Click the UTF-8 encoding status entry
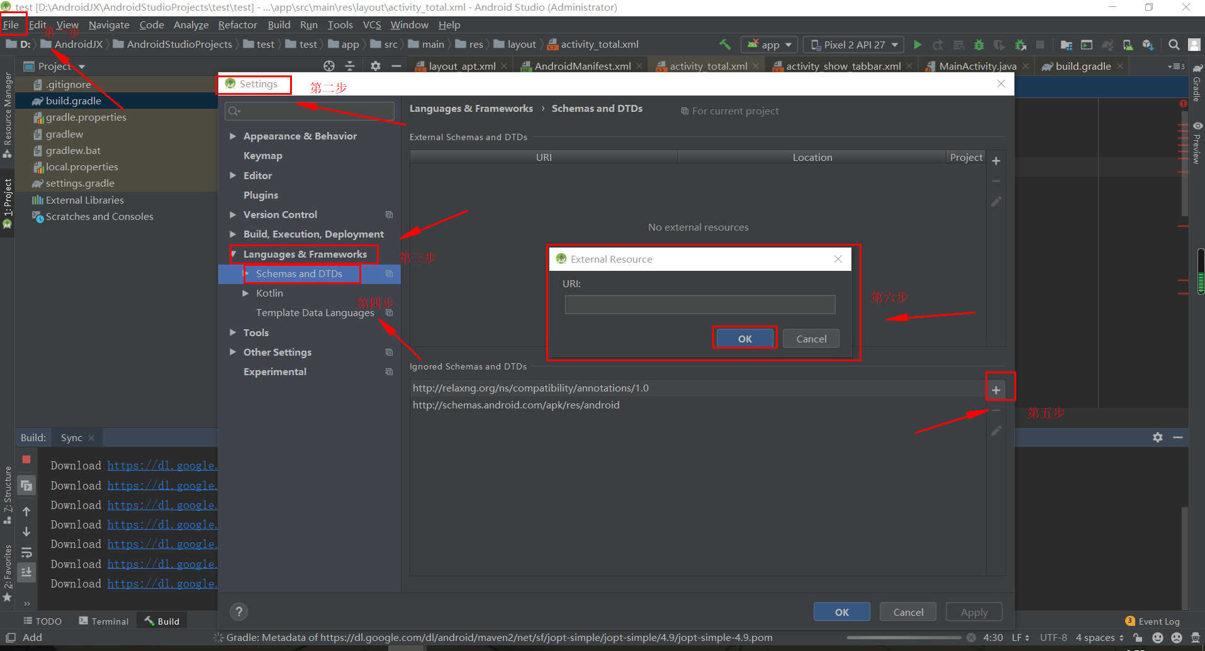This screenshot has width=1205, height=651. point(1053,637)
